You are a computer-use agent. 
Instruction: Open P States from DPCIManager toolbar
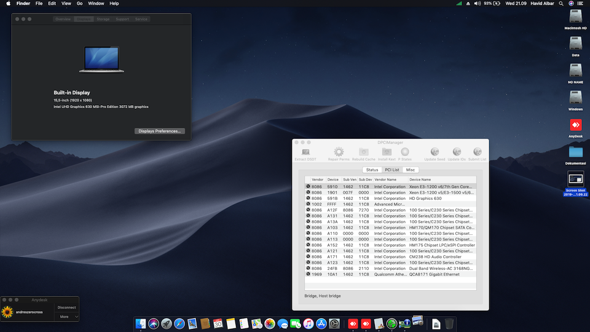click(x=406, y=152)
